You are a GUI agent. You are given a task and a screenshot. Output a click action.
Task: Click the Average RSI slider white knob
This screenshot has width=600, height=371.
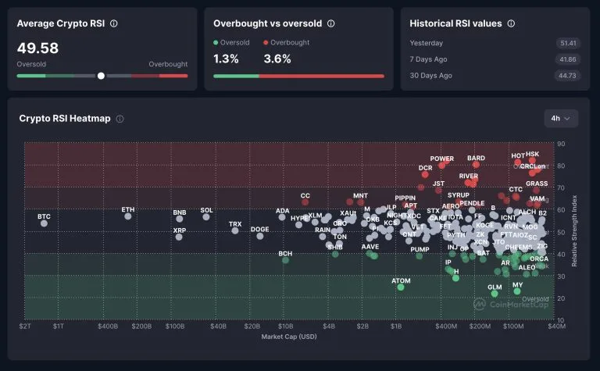tap(101, 76)
